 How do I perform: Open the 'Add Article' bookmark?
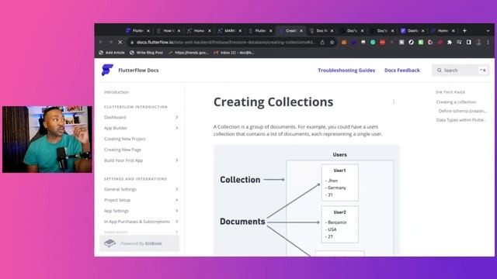tap(112, 53)
